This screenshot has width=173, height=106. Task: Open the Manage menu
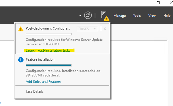click(120, 16)
